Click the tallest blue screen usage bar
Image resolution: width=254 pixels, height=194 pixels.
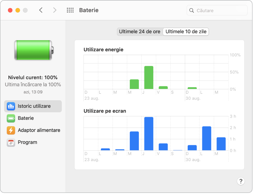[x=149, y=134]
